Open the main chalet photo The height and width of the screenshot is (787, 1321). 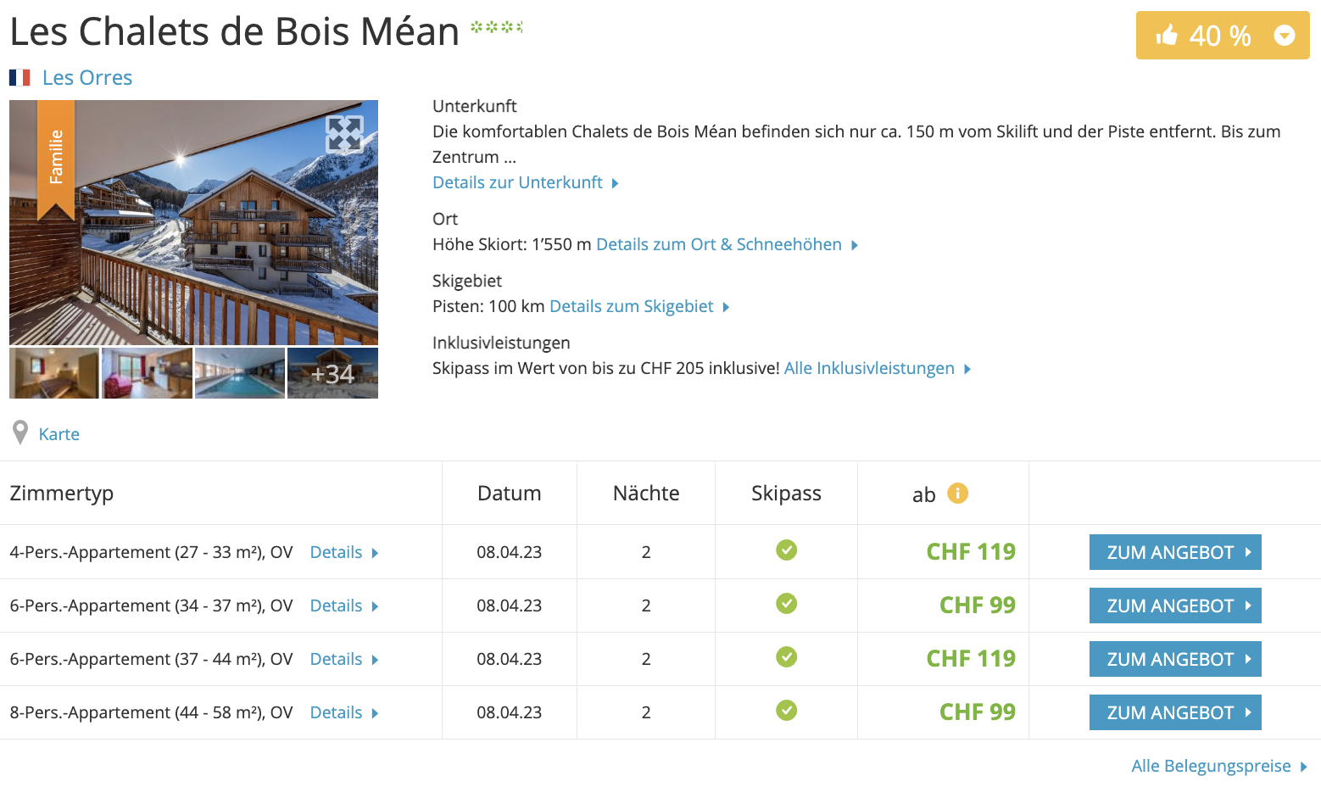(193, 222)
